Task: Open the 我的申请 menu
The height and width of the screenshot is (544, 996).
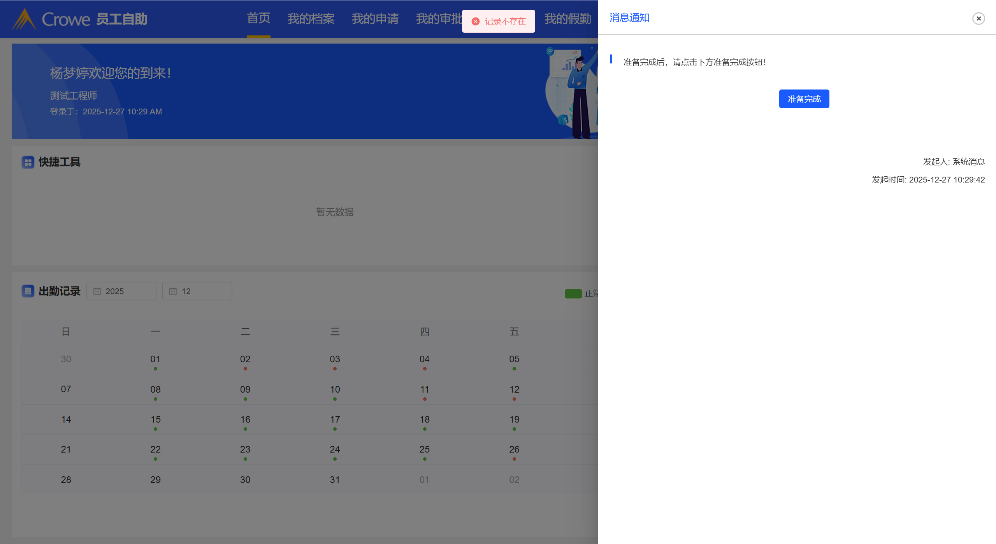Action: (375, 18)
